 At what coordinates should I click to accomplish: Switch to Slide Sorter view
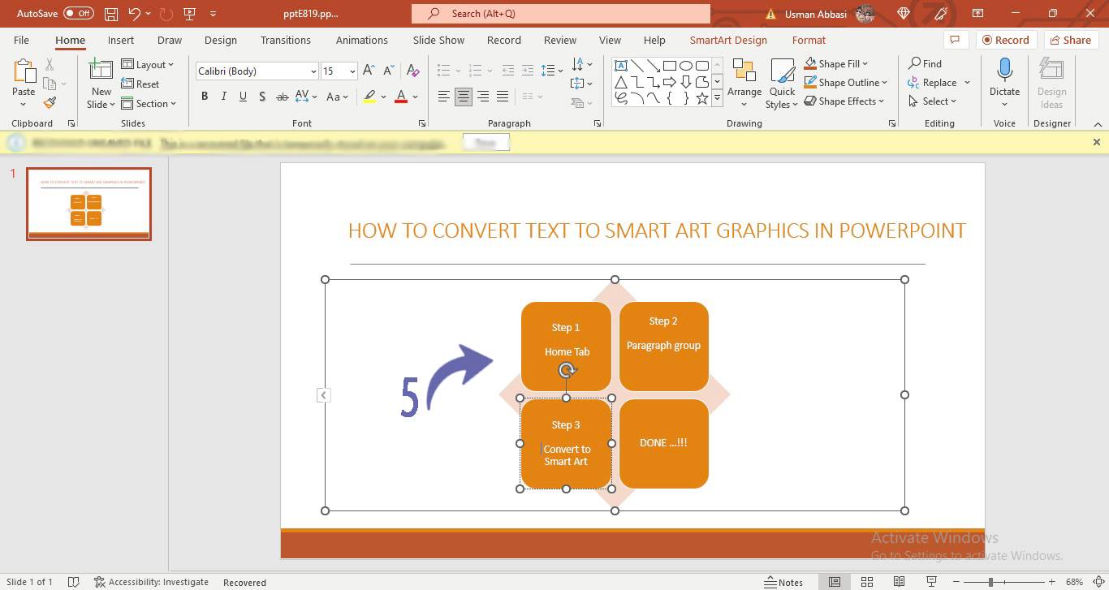867,582
